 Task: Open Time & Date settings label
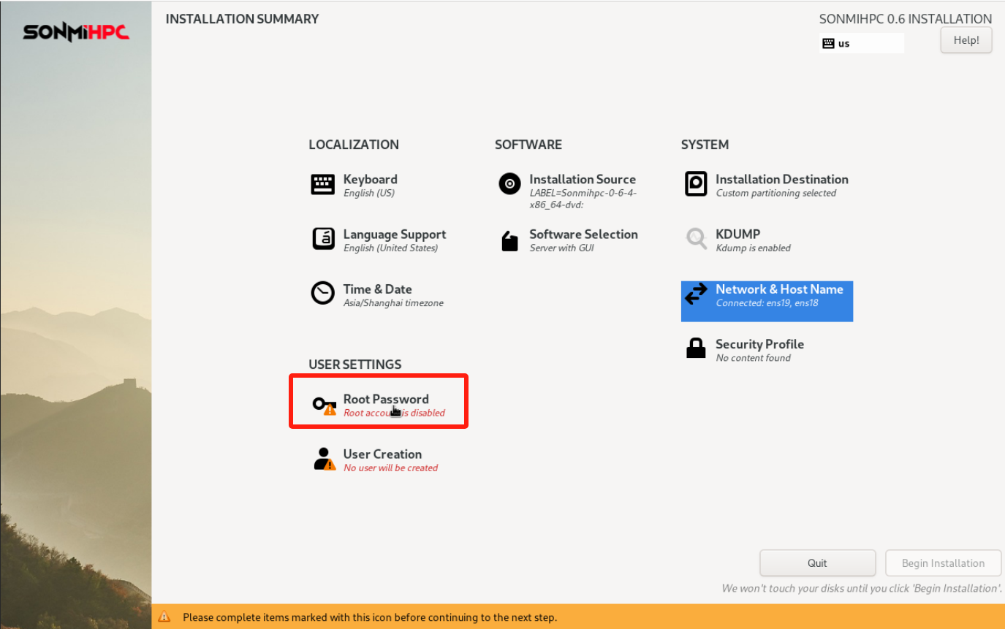pyautogui.click(x=378, y=289)
